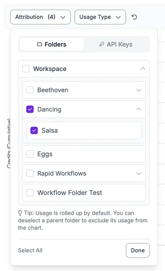
Task: Open the Attribution (4) dropdown
Action: 40,17
